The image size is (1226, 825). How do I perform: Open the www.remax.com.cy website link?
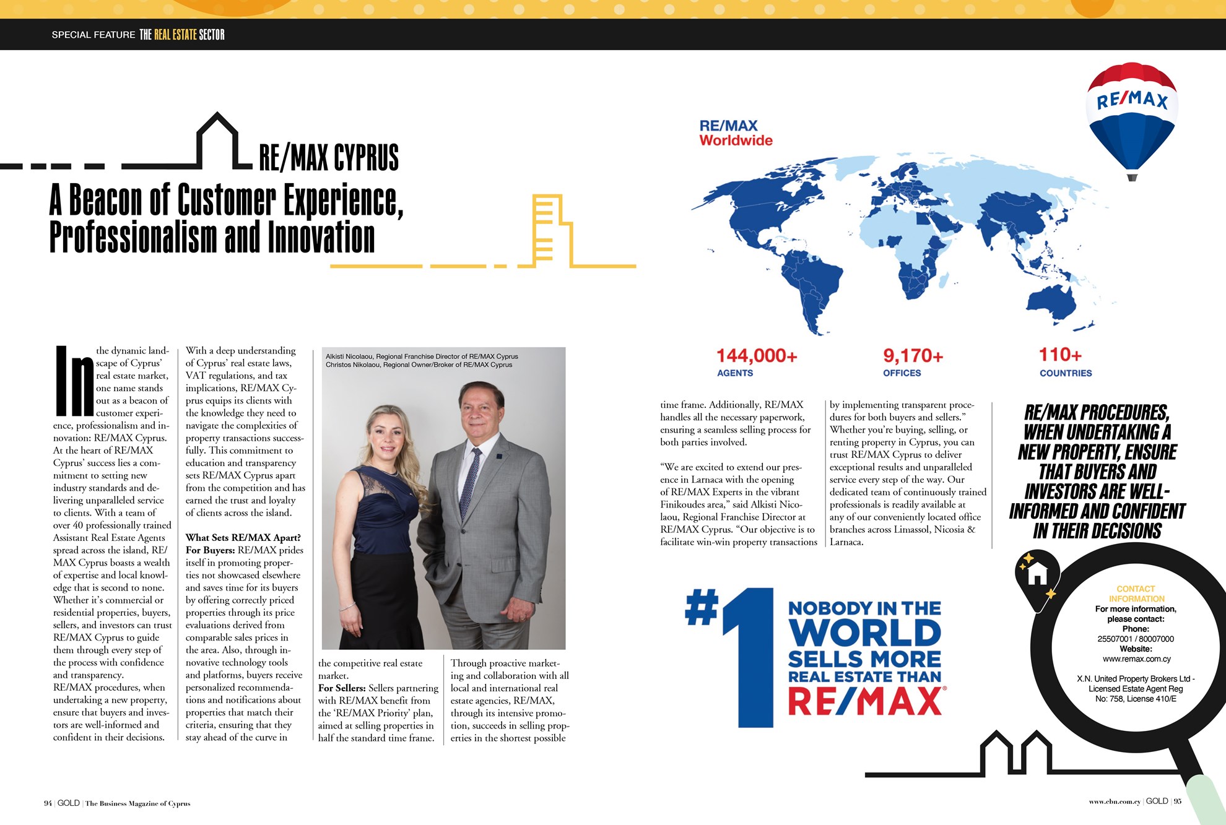pos(1136,659)
